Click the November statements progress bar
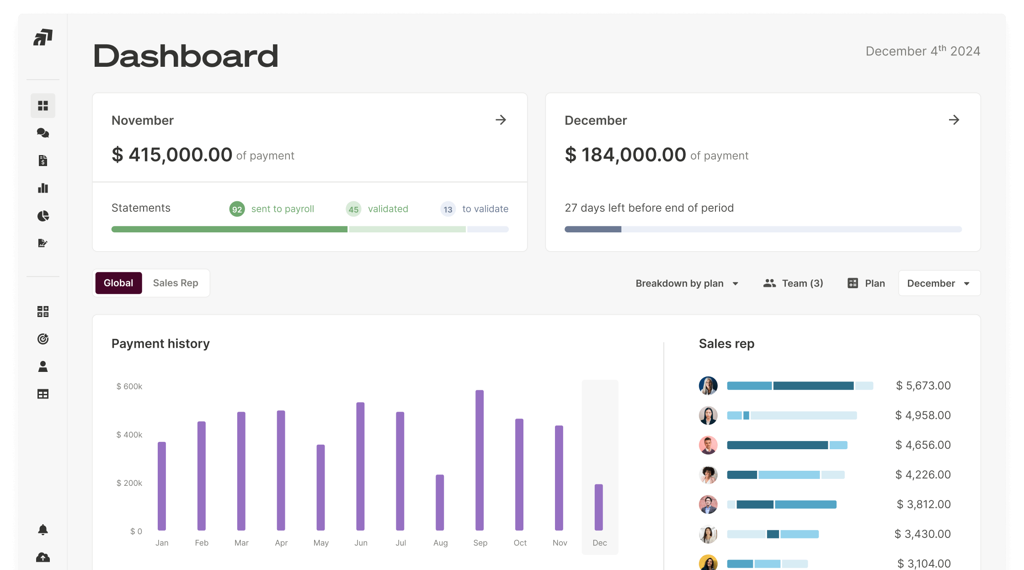This screenshot has height=570, width=1024. coord(310,229)
